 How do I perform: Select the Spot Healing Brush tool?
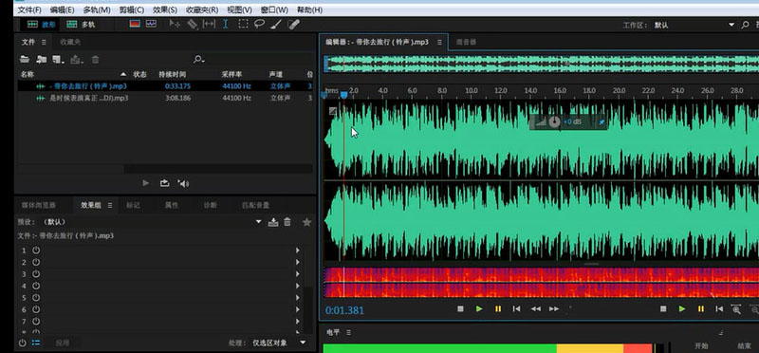294,24
